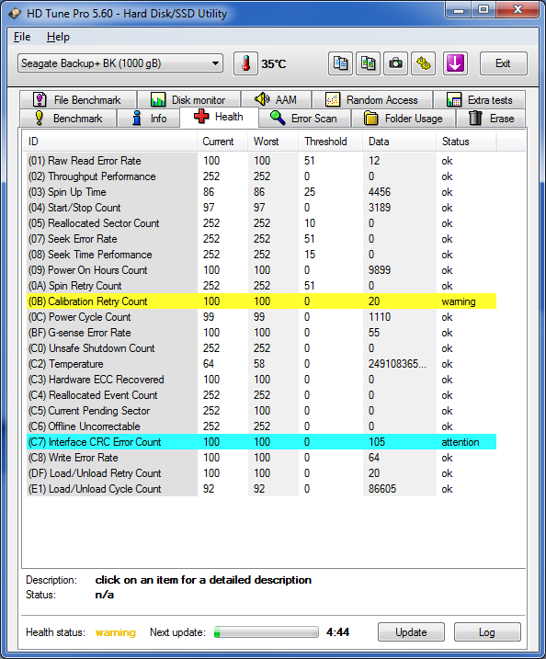Select the Spin Up Time row

pyautogui.click(x=261, y=192)
